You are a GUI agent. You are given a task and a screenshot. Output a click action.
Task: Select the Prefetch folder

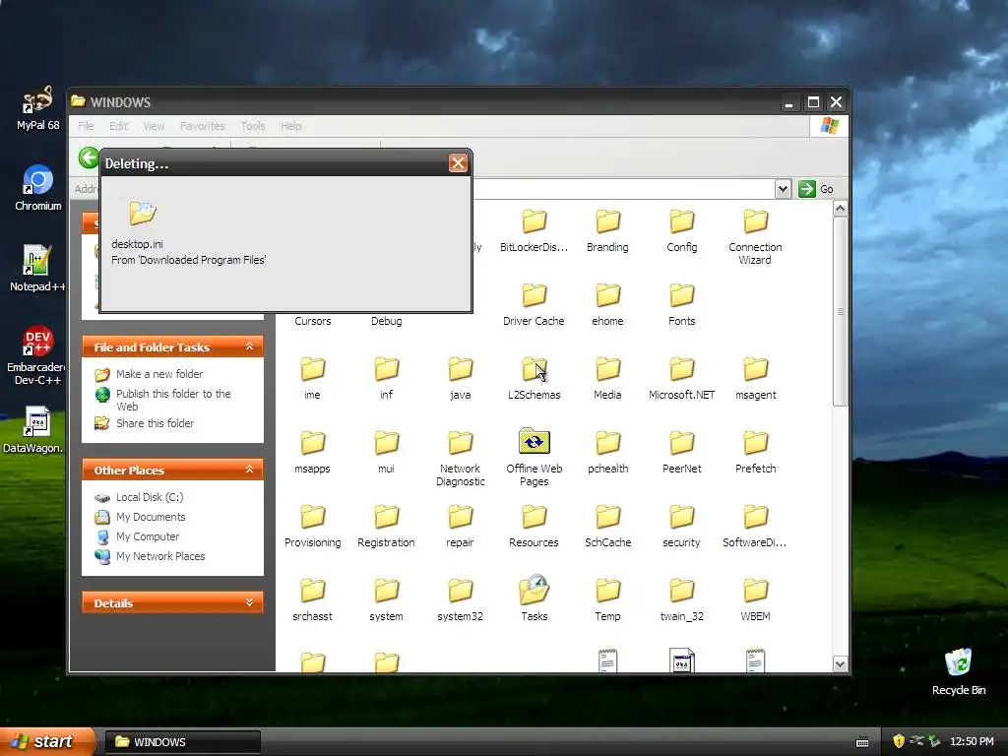click(x=755, y=451)
